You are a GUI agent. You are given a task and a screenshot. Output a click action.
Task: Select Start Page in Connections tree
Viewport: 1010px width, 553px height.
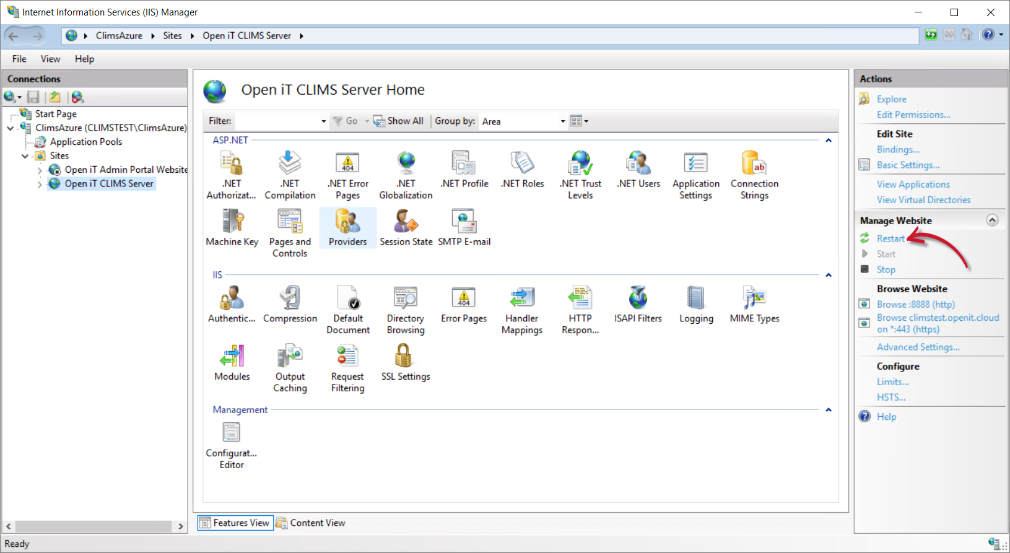tap(56, 114)
